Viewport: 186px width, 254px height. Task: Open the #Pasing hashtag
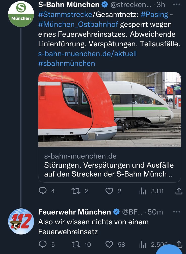point(154,14)
